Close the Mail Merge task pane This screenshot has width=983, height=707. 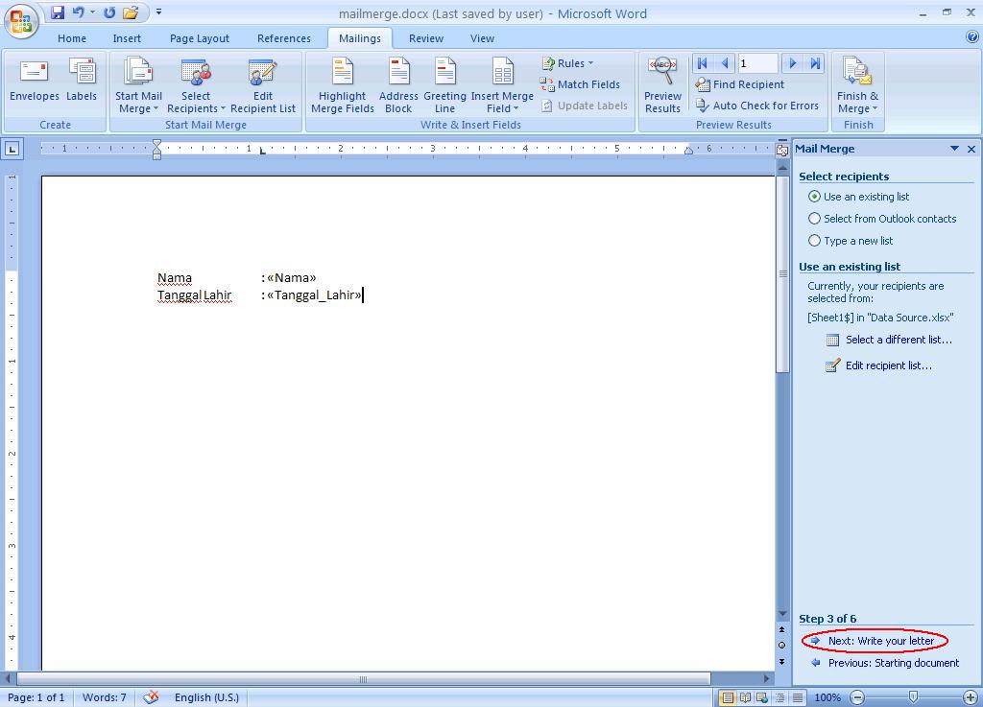click(971, 149)
